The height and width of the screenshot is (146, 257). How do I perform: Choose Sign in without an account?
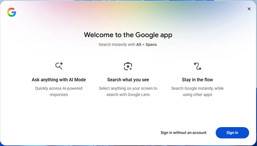click(x=183, y=133)
